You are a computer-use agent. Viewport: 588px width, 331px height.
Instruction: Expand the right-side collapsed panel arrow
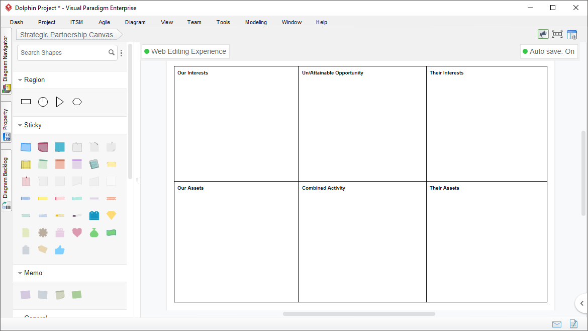582,303
